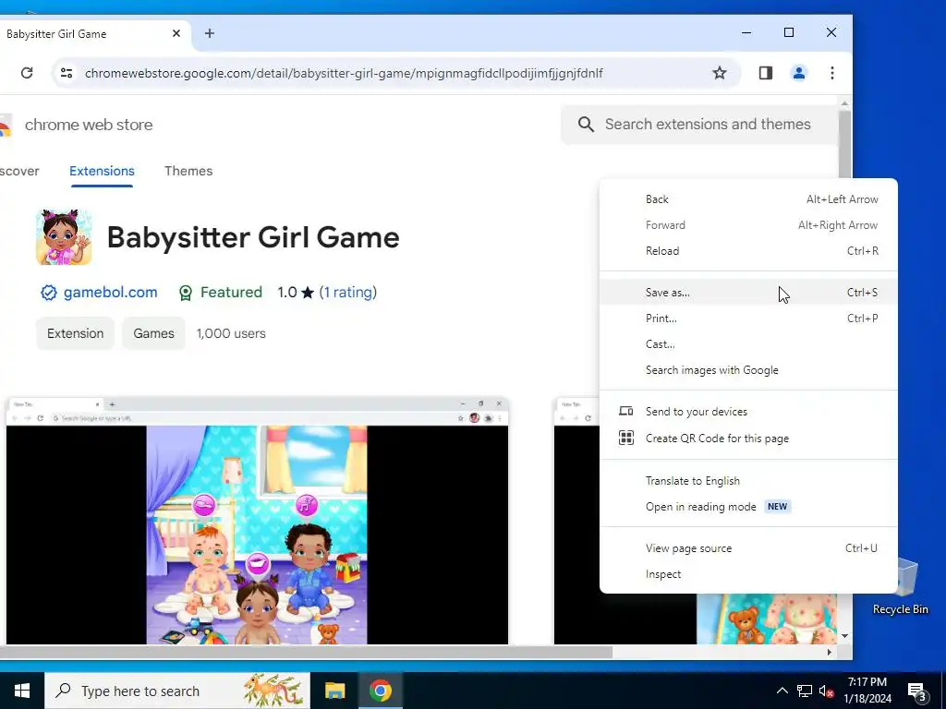Click the vertical scrollbar up arrow
The width and height of the screenshot is (946, 709).
coord(844,103)
